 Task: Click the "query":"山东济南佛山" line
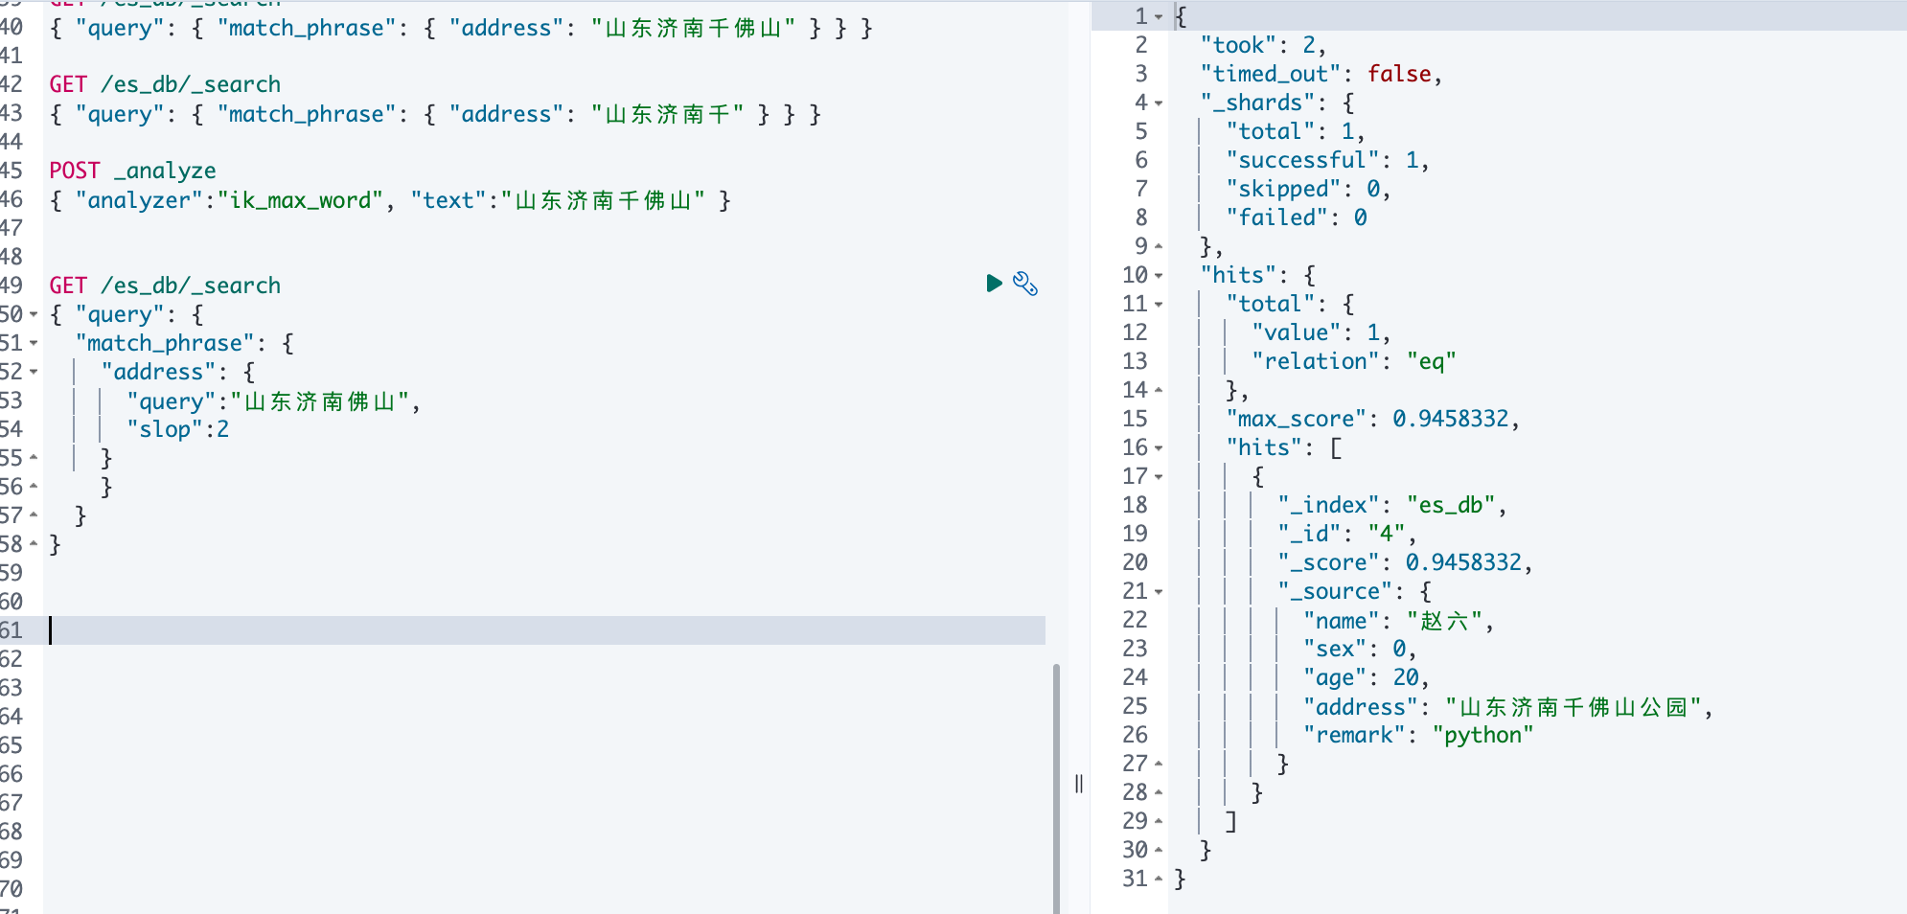click(273, 400)
